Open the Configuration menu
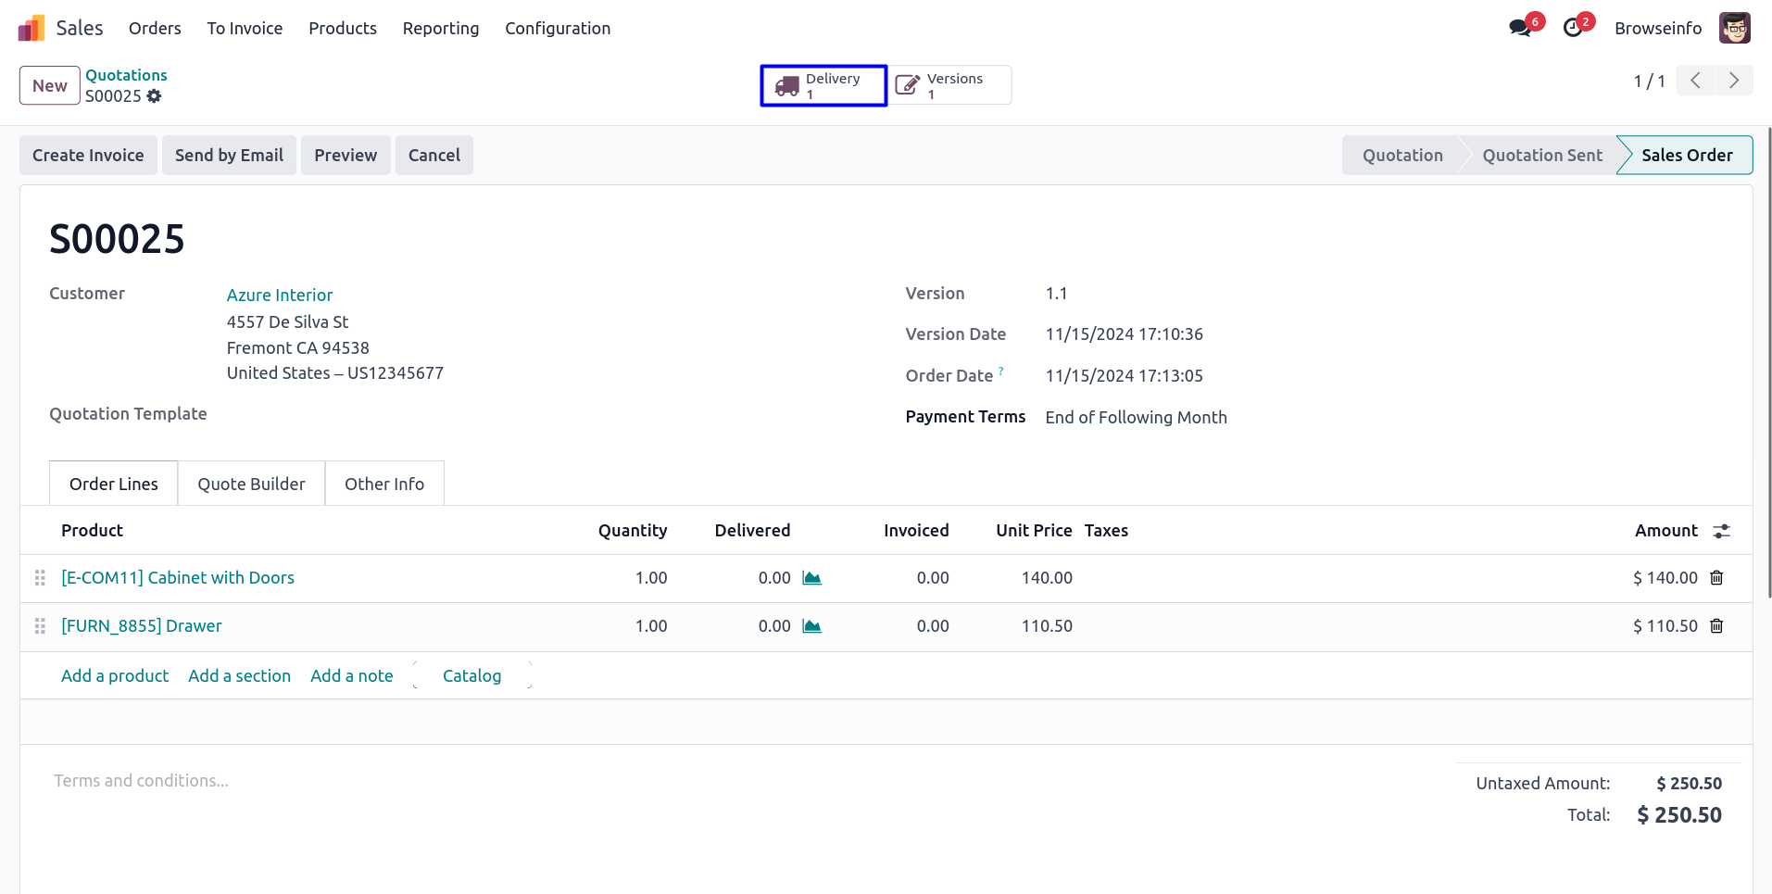The height and width of the screenshot is (894, 1772). coord(558,29)
